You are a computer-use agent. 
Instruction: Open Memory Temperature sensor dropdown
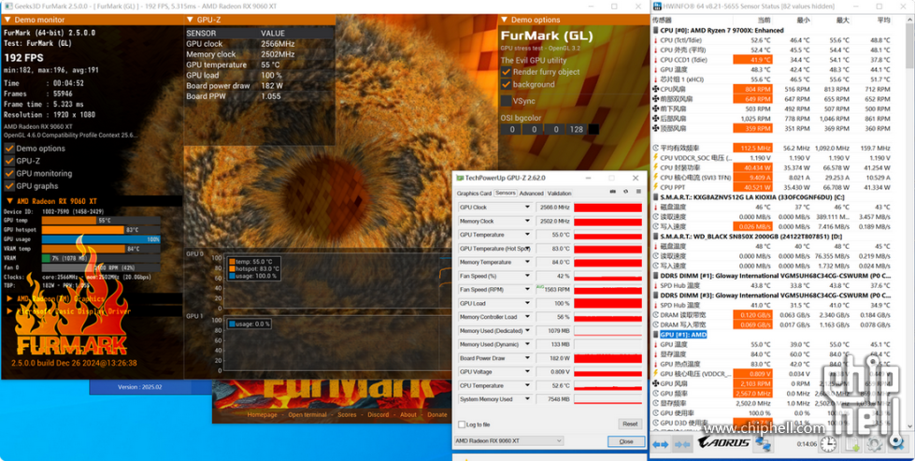tap(527, 262)
